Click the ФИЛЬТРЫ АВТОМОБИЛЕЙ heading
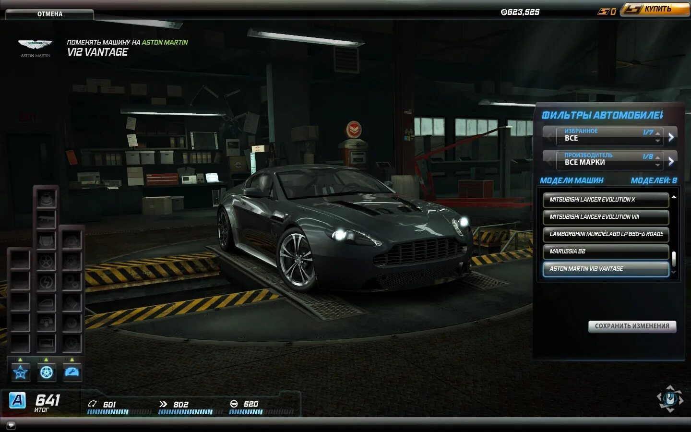The image size is (691, 432). [x=602, y=115]
